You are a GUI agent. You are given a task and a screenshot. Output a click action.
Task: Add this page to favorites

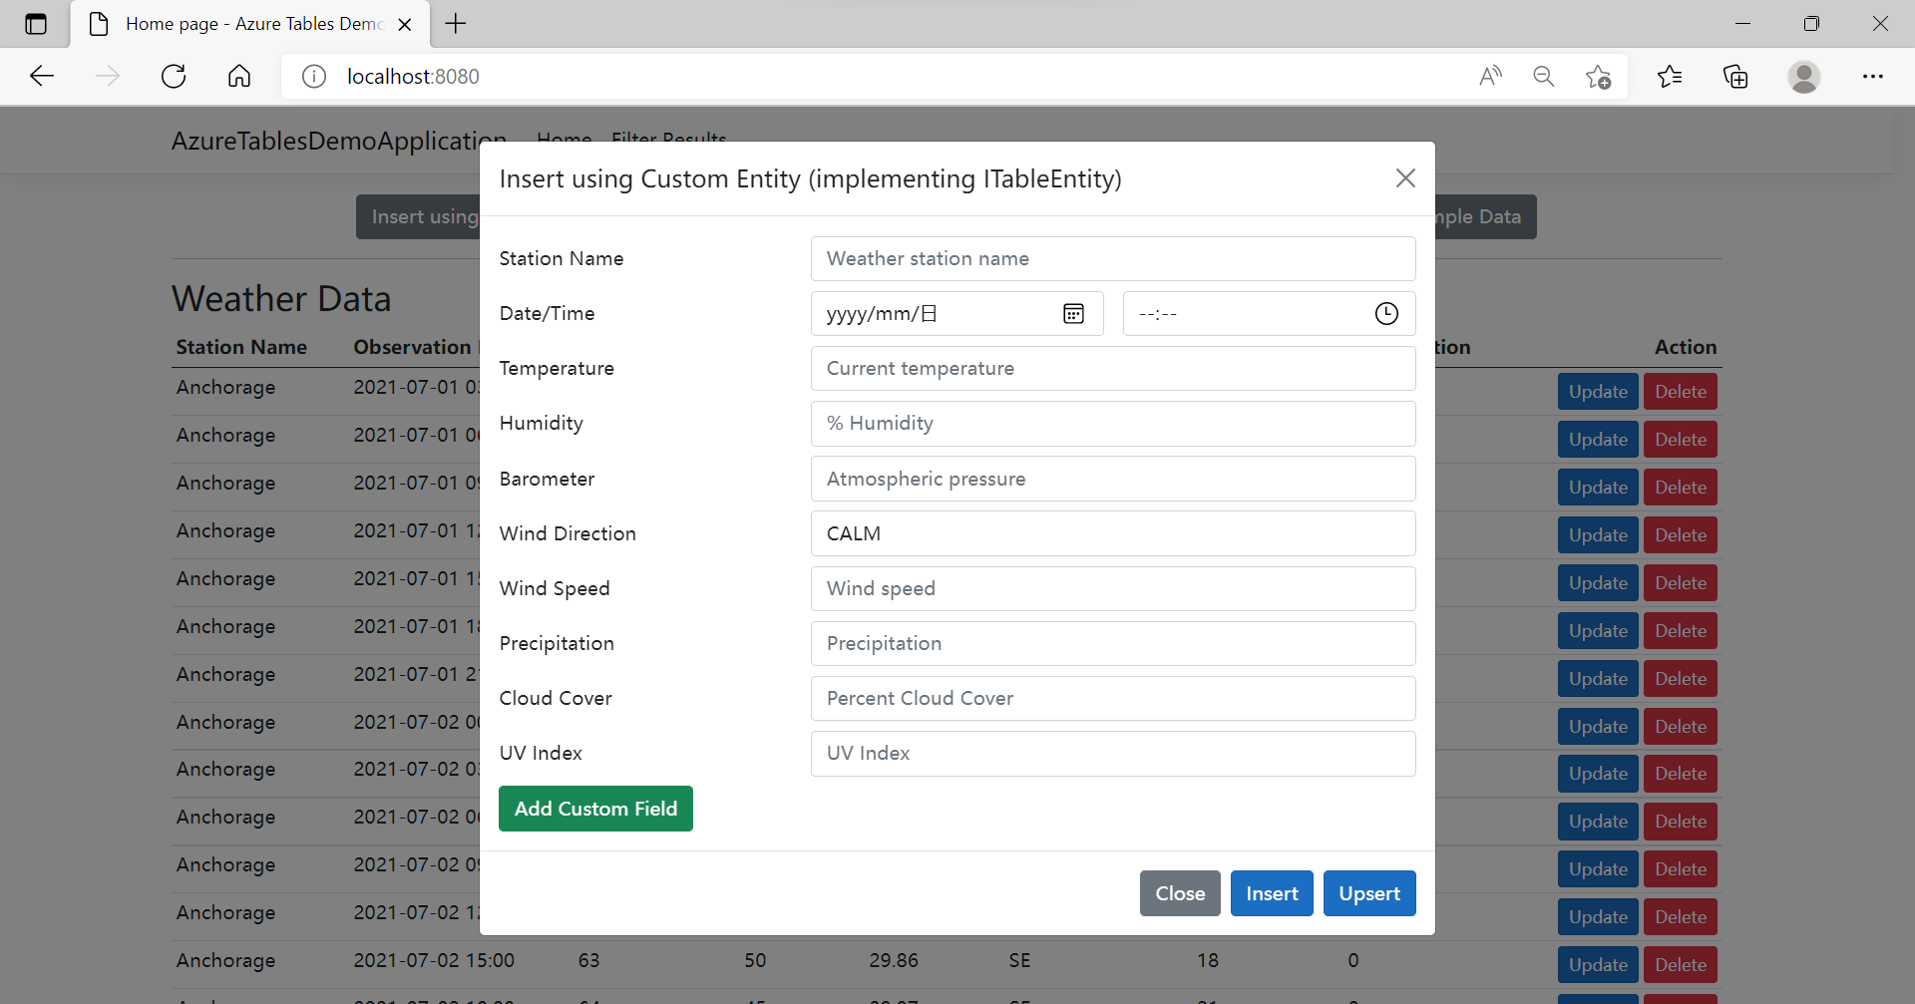click(1598, 77)
